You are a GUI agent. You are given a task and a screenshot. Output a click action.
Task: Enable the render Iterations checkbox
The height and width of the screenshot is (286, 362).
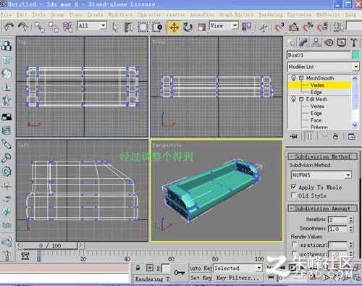(x=294, y=244)
